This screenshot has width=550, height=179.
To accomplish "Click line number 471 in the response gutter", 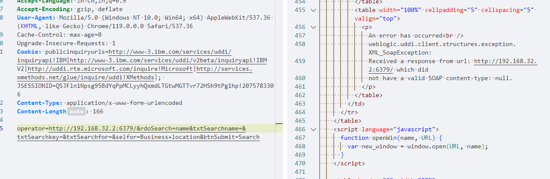I will (300, 172).
